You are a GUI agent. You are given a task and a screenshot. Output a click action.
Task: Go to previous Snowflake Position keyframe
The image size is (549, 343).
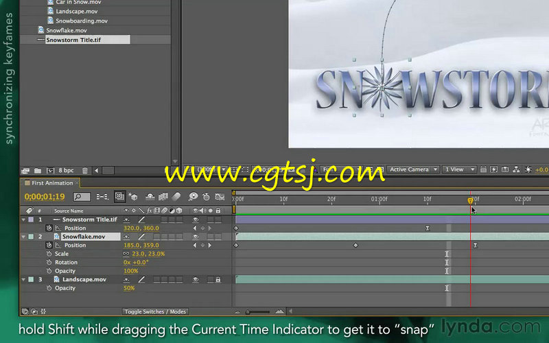point(195,246)
